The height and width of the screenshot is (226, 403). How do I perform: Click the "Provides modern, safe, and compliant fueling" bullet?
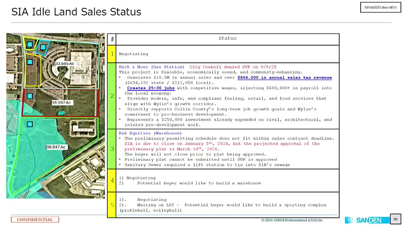pos(223,101)
